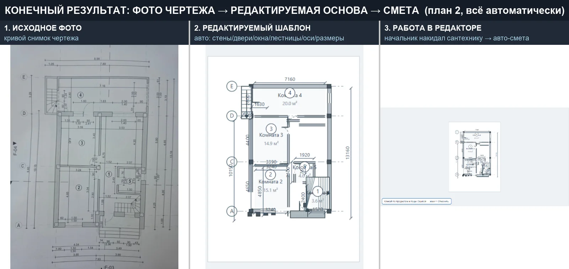Click the heading '2. РЕДАКТИРУЕМЫЙ ШАБЛОН'
Image resolution: width=569 pixels, height=269 pixels.
[252, 28]
